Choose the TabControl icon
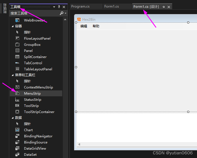 pos(17,63)
